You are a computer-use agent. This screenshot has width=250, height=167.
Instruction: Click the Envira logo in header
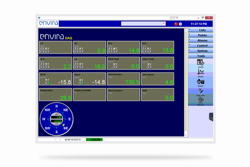49,23
